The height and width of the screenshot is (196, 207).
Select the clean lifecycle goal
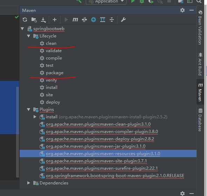[x=51, y=43]
